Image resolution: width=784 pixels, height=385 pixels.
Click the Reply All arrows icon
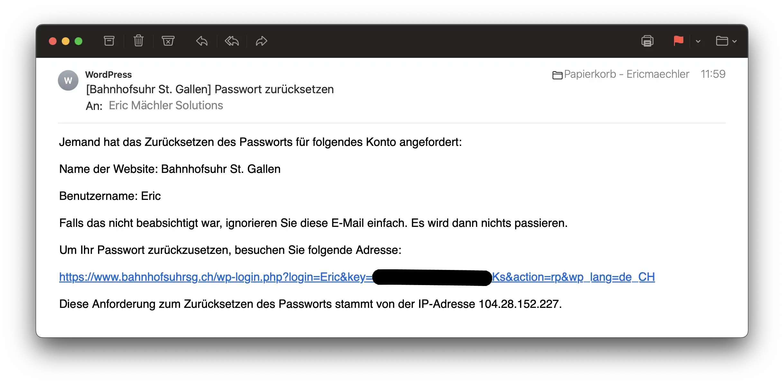pyautogui.click(x=232, y=41)
